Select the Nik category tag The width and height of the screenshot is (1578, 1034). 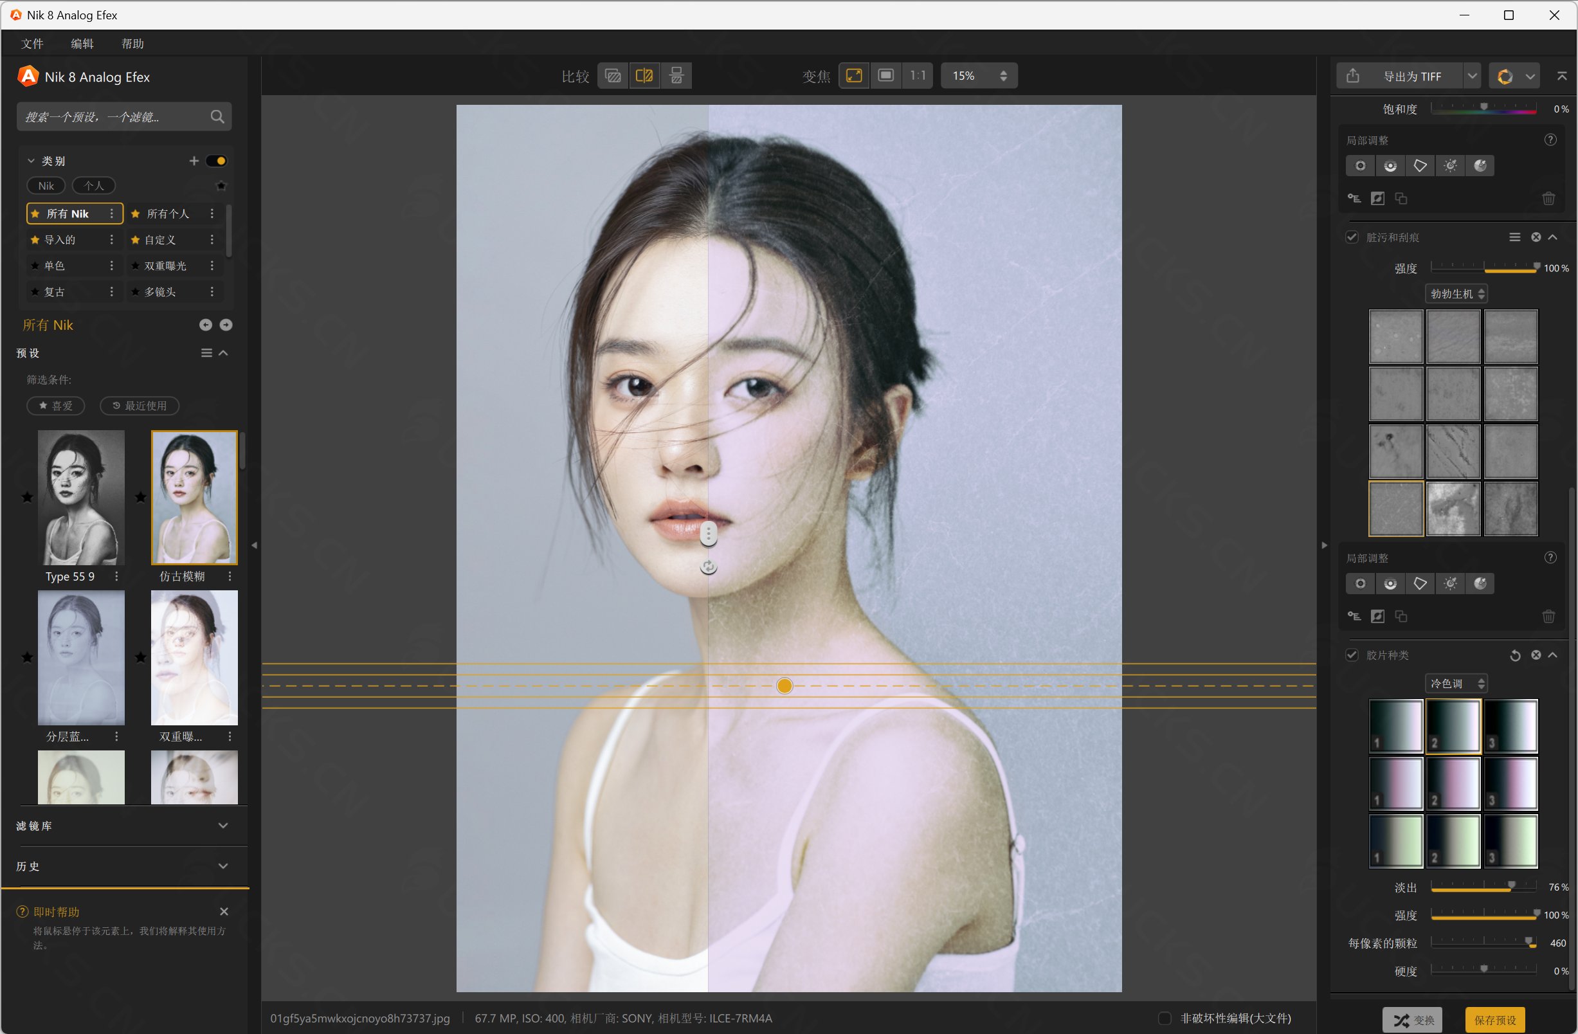point(46,186)
